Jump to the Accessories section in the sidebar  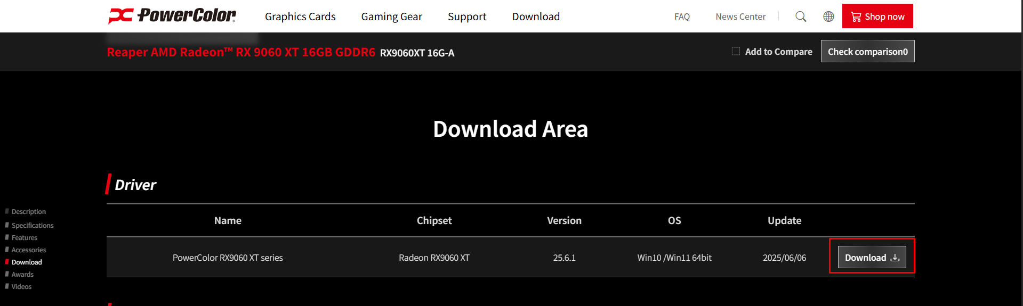click(x=28, y=250)
